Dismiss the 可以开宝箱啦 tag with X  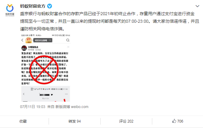[50, 40]
